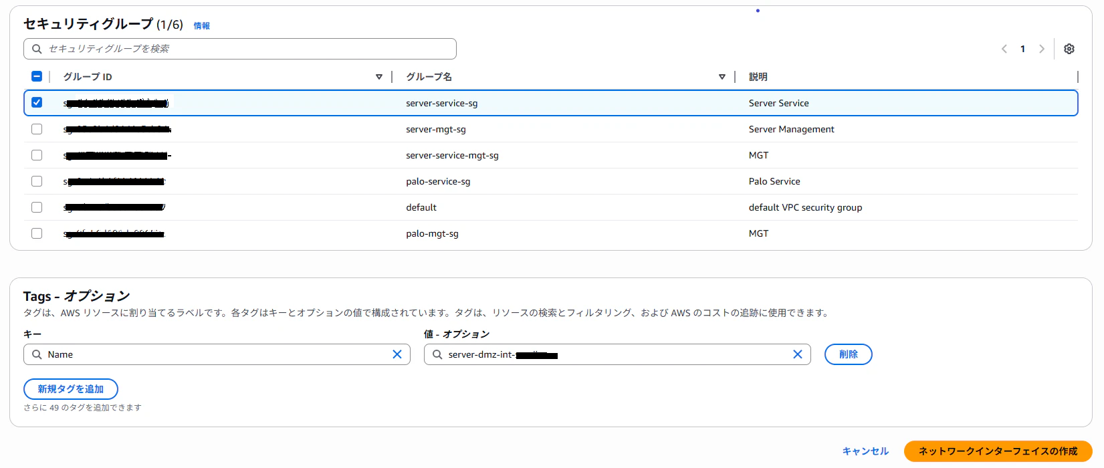The height and width of the screenshot is (468, 1104).
Task: Click the キャンセル link
Action: 865,451
